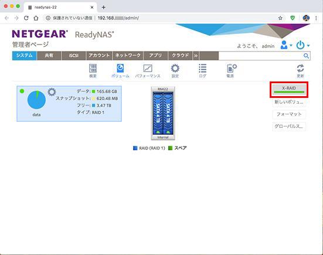The height and width of the screenshot is (255, 323).
Task: Click the blue power icon
Action: [300, 45]
